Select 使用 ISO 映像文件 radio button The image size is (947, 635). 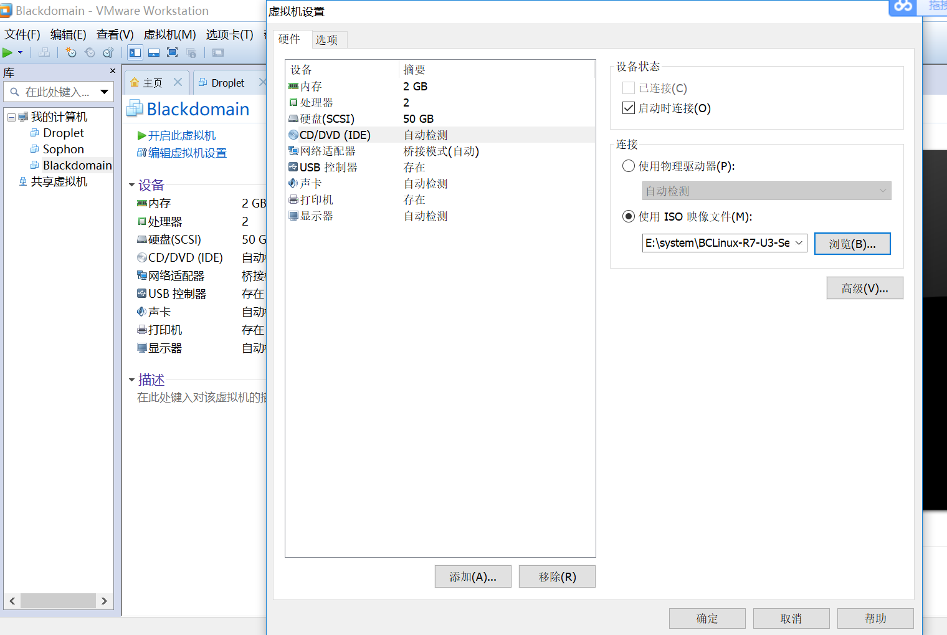coord(628,216)
